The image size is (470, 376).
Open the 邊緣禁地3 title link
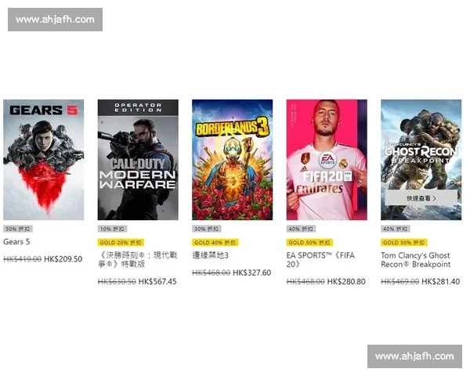tap(211, 255)
